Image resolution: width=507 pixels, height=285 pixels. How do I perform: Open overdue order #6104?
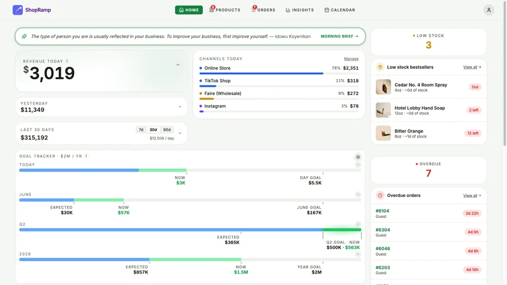point(428,213)
